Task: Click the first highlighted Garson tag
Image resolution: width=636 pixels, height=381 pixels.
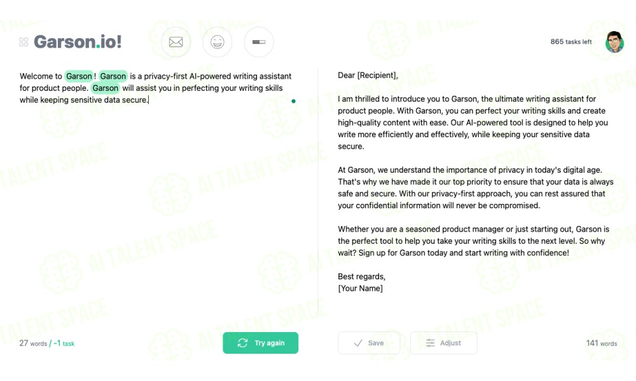Action: (79, 76)
